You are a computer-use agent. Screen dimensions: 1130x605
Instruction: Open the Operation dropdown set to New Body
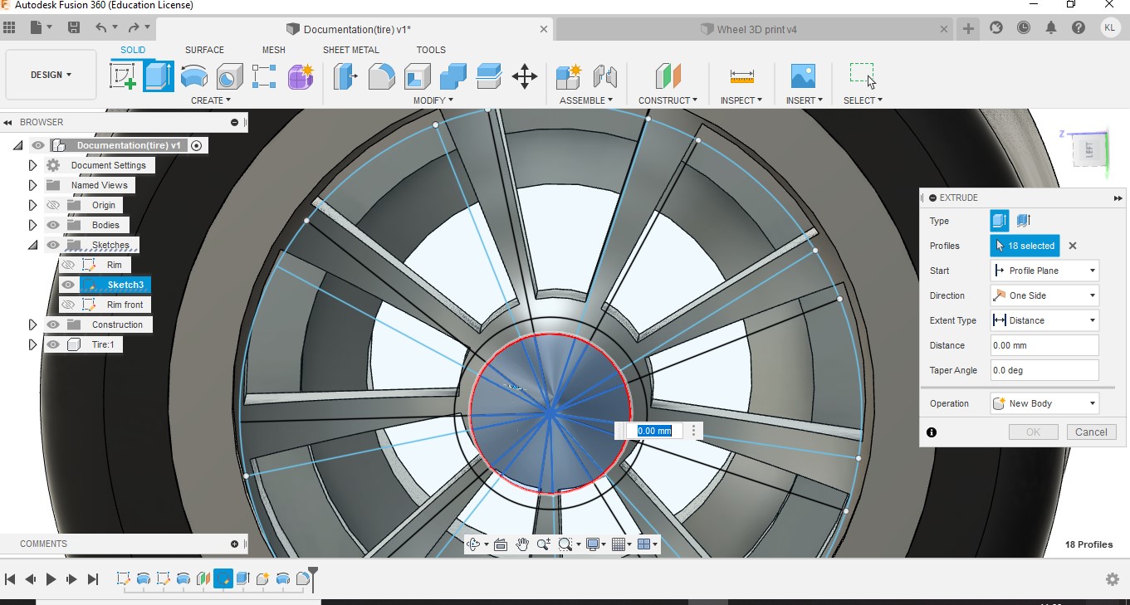click(x=1044, y=403)
